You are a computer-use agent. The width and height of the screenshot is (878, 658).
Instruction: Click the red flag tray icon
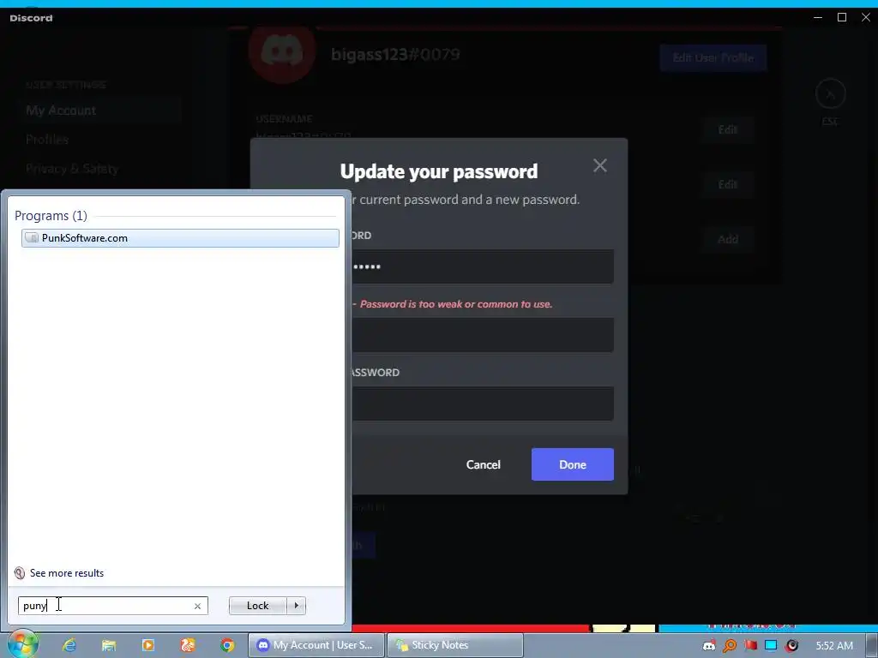pos(750,646)
